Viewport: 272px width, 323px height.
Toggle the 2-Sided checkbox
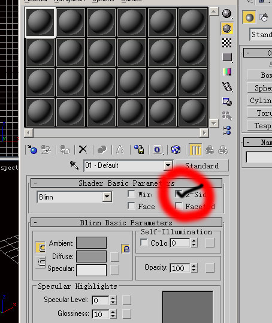[x=179, y=194]
